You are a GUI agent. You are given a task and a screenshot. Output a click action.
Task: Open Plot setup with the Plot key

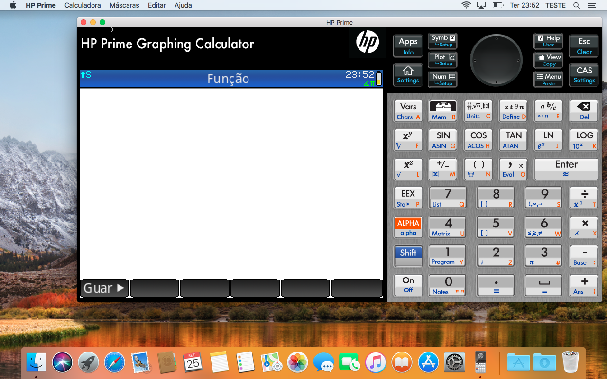tap(442, 60)
